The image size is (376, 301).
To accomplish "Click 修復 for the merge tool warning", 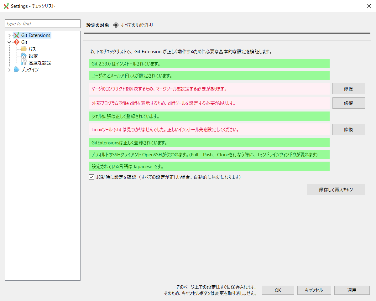I will tap(349, 89).
